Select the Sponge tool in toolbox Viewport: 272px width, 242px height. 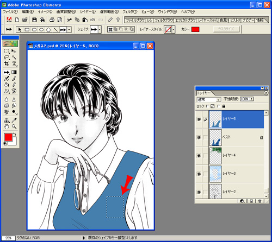pyautogui.click(x=7, y=106)
